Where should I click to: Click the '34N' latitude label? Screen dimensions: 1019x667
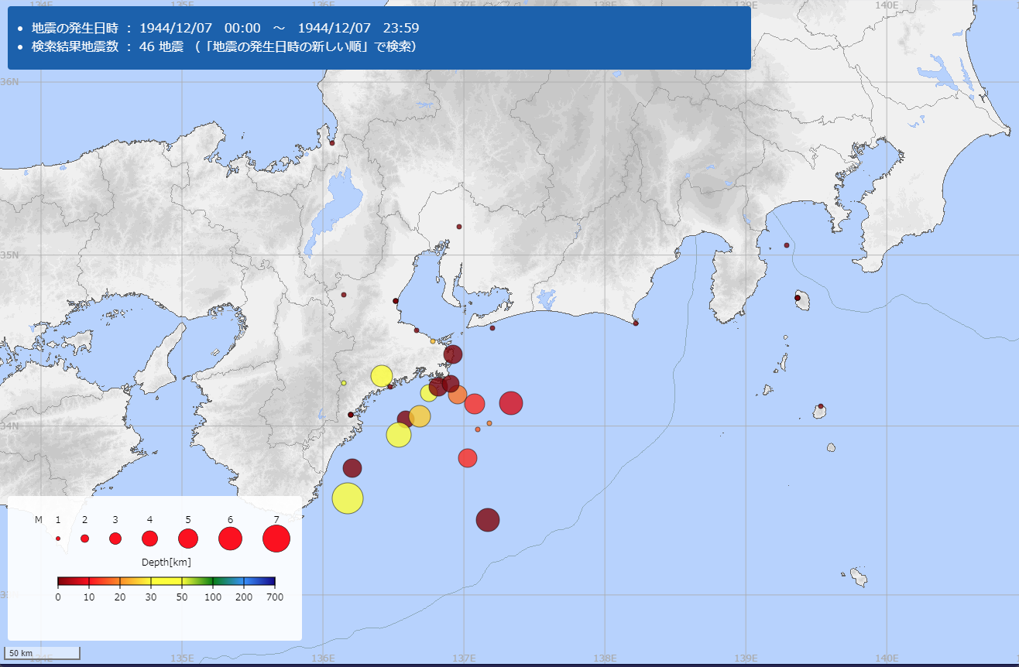point(9,426)
